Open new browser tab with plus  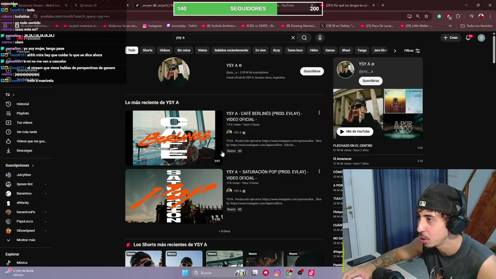pos(383,5)
